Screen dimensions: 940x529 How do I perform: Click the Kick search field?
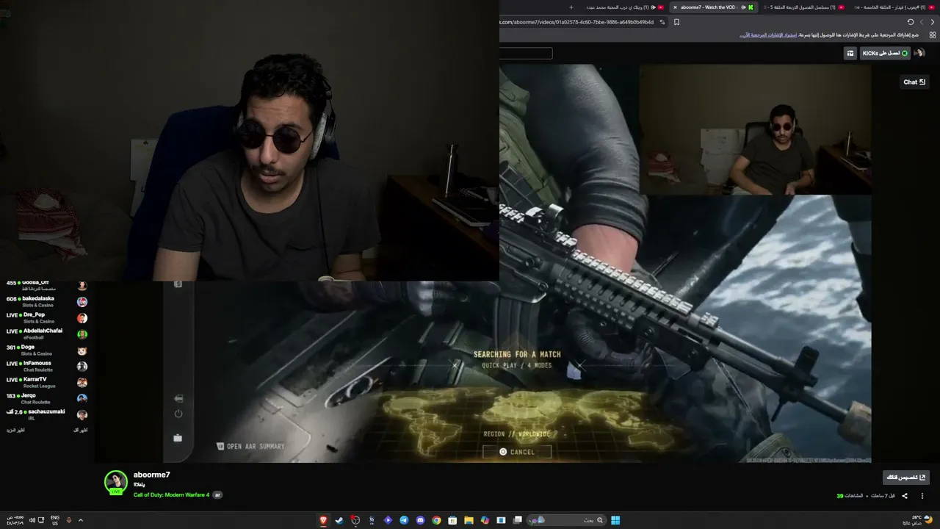tap(526, 53)
